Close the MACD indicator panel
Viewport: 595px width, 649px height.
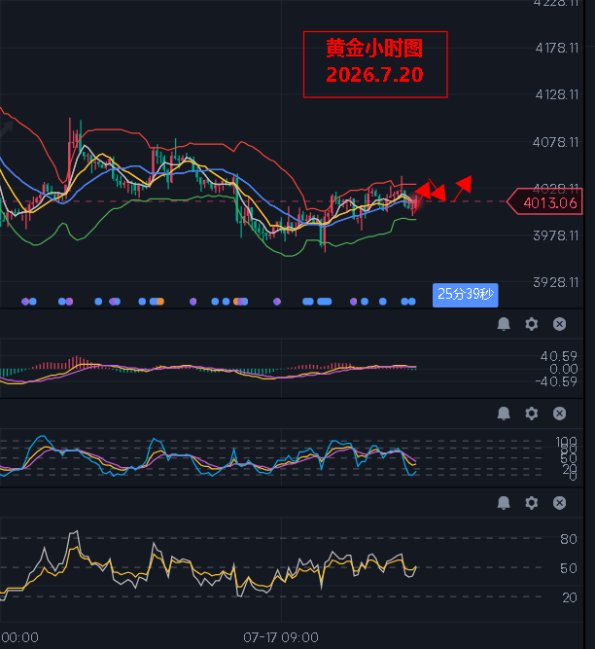click(559, 324)
